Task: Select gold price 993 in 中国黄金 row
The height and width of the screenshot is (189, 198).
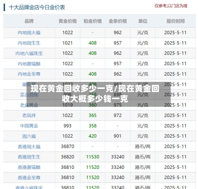Action: 67,126
